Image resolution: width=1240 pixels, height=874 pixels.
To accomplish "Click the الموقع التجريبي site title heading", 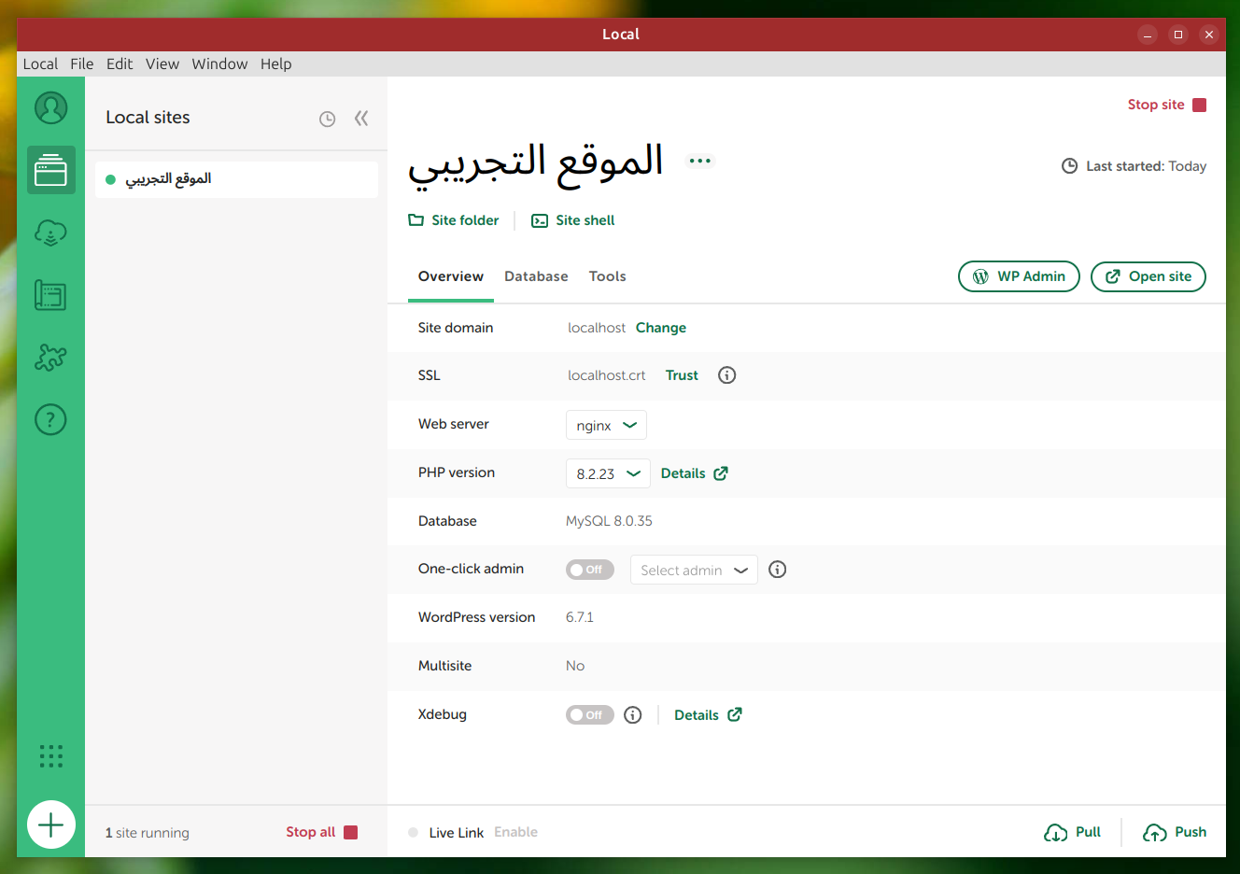I will [536, 163].
